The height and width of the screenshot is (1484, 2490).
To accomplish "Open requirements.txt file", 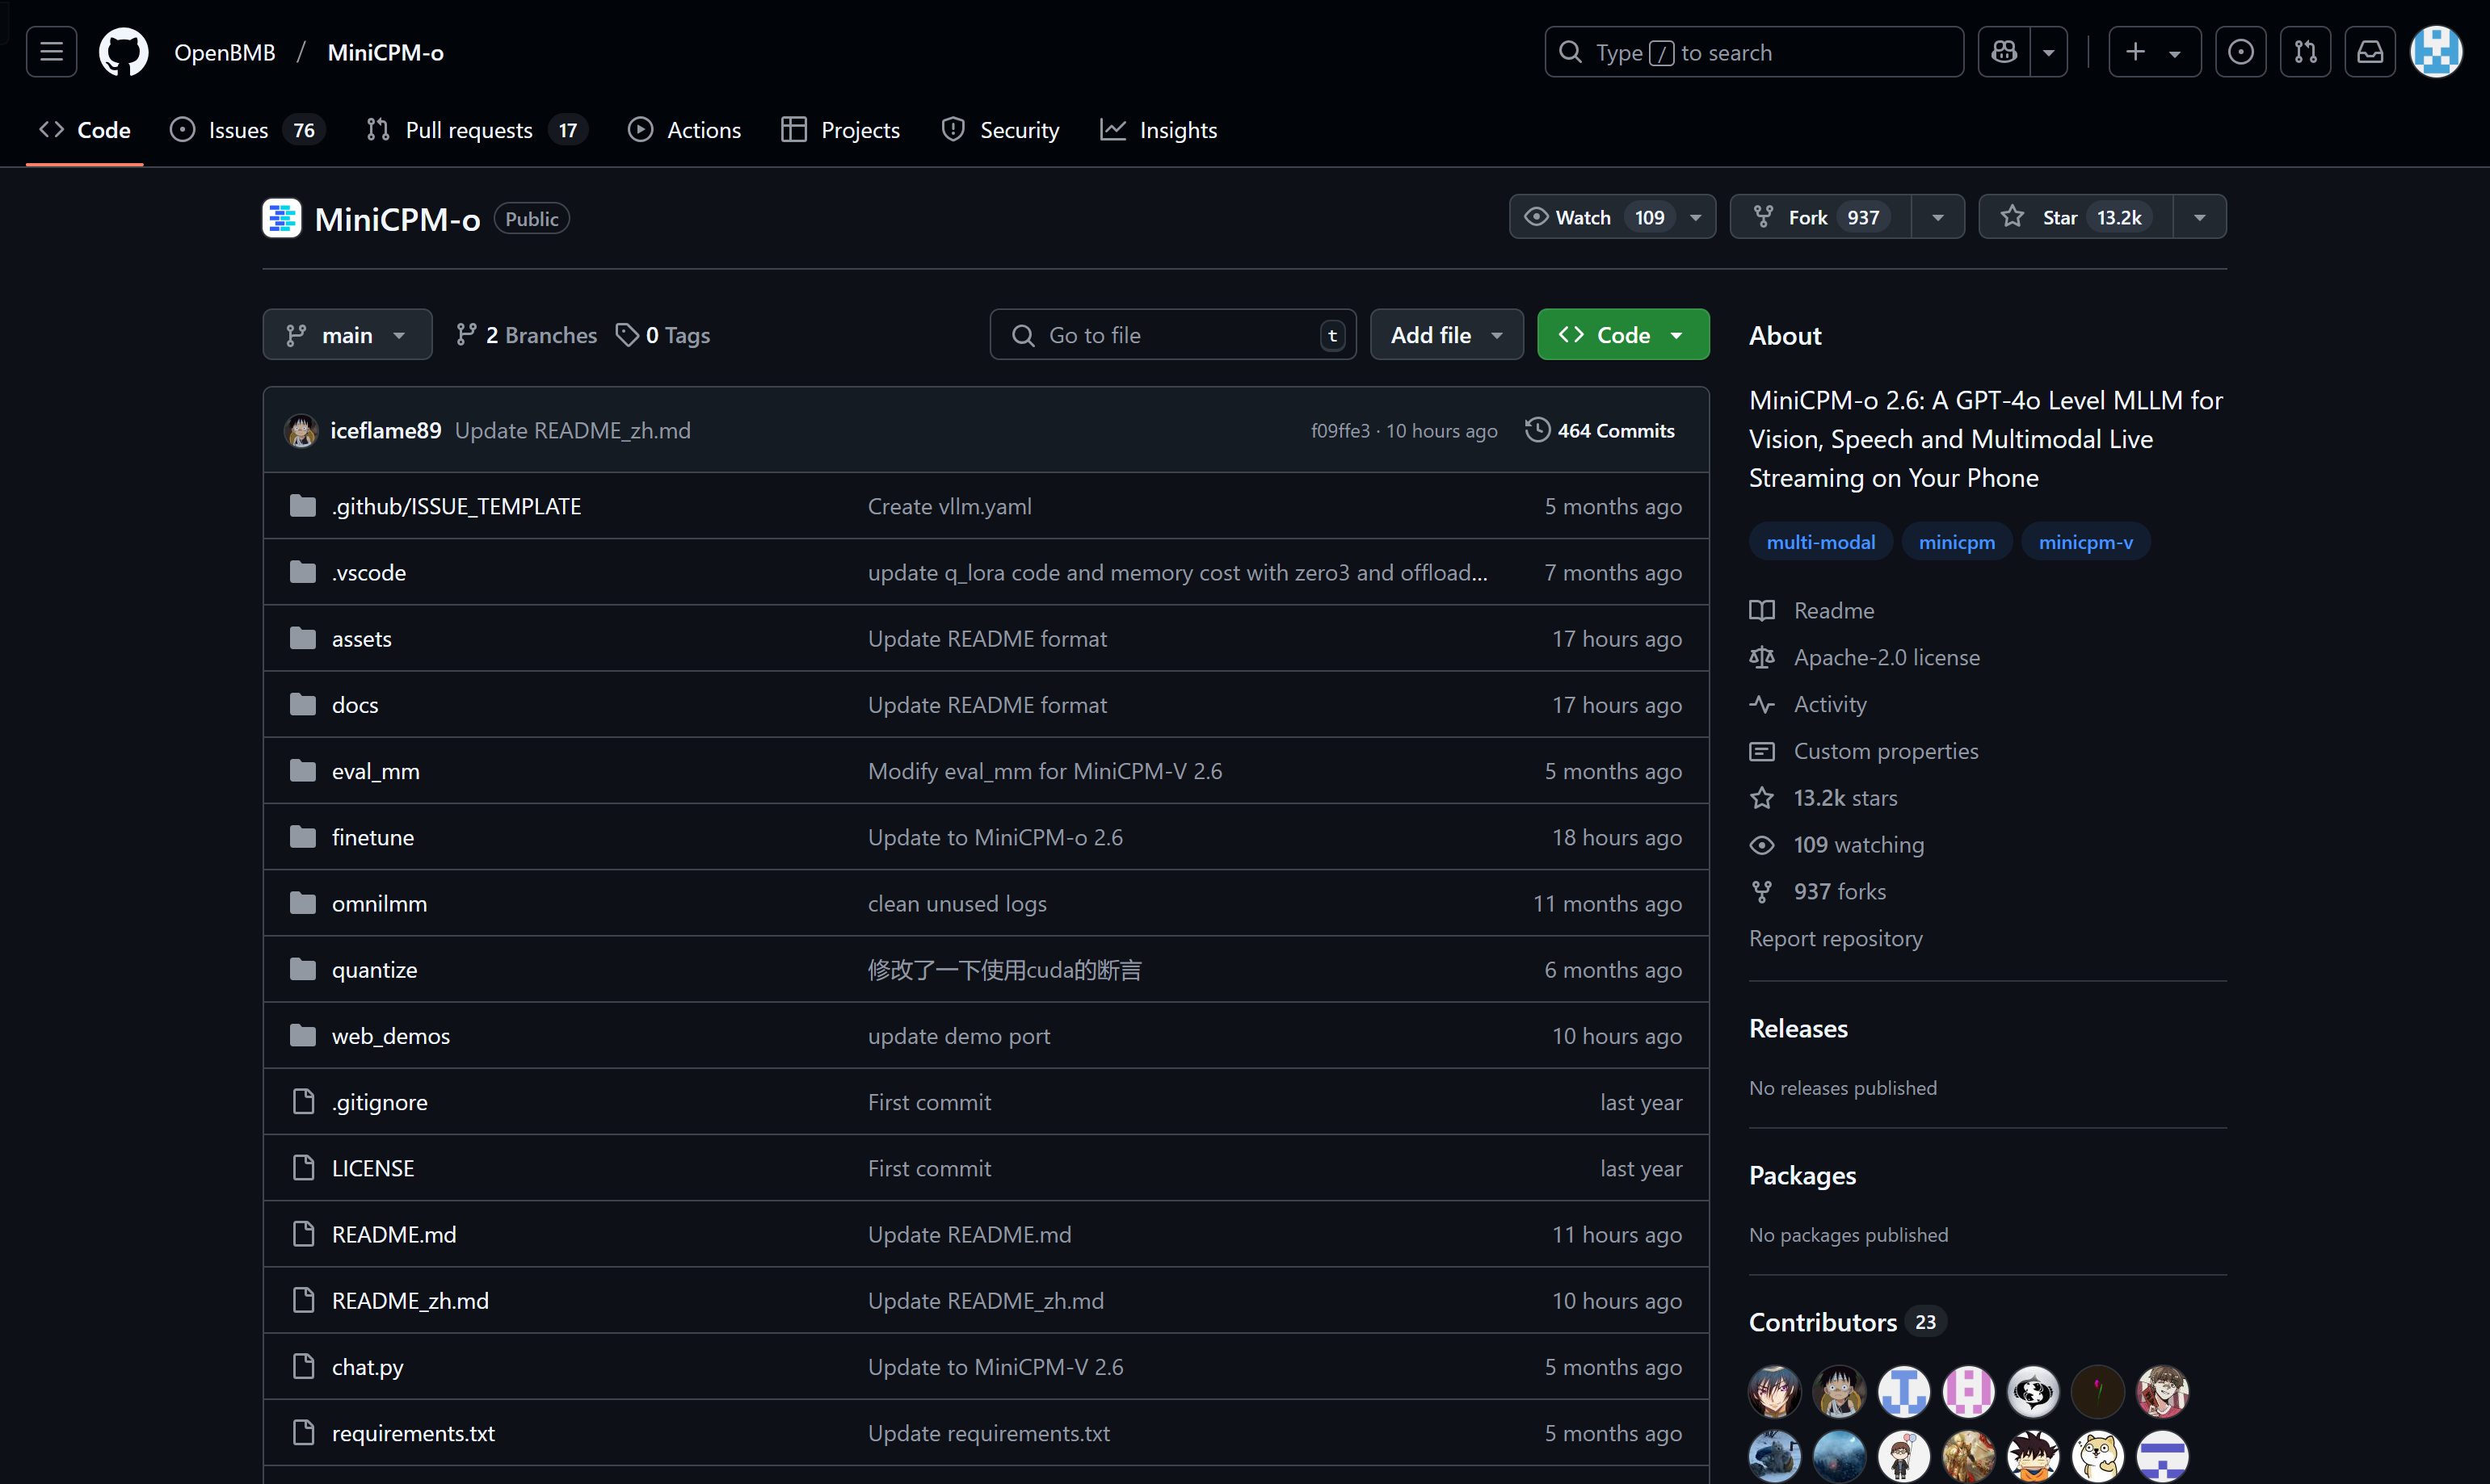I will pyautogui.click(x=413, y=1433).
